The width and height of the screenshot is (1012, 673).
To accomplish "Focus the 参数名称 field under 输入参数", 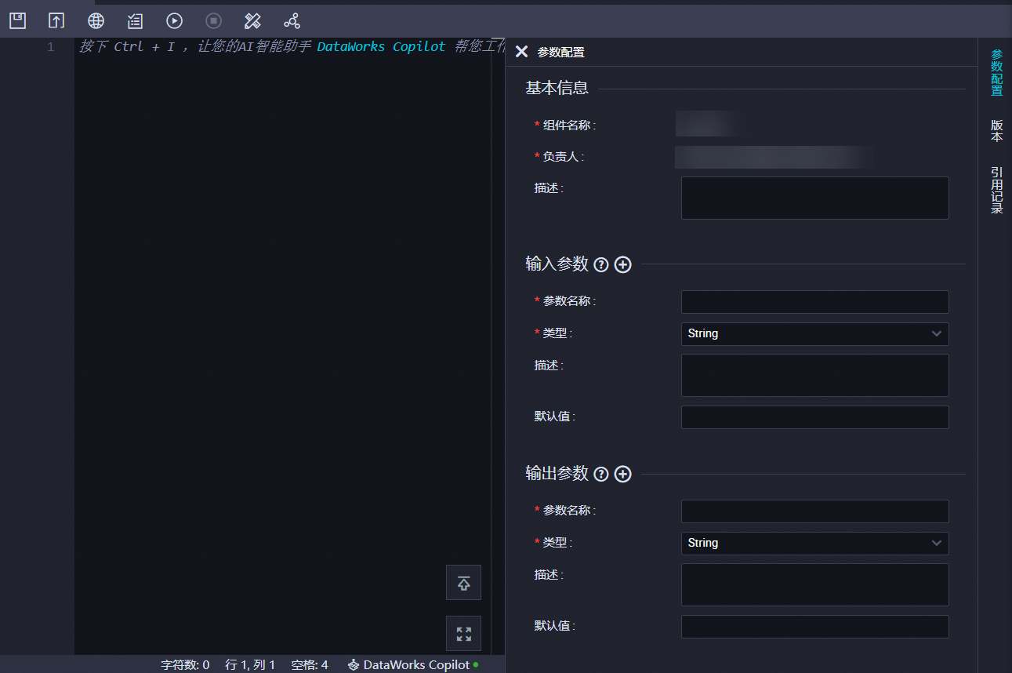I will (814, 302).
